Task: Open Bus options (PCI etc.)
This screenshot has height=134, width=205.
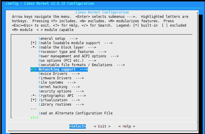Action: pos(67,61)
